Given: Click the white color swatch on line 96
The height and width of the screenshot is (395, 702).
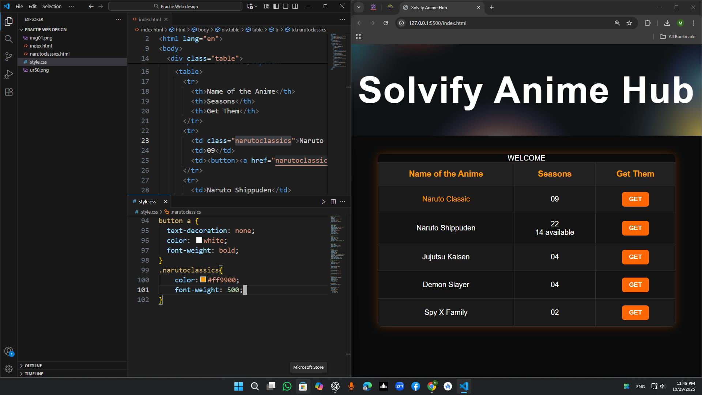Looking at the screenshot, I should (x=199, y=240).
